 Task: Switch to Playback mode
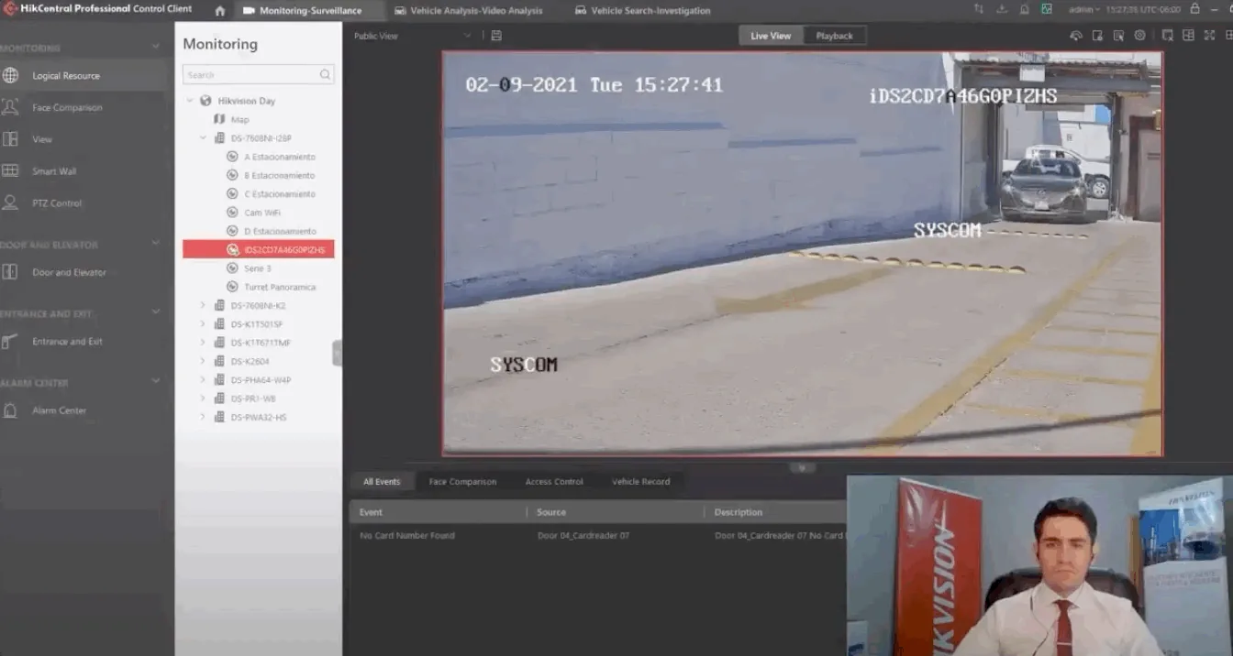point(835,36)
